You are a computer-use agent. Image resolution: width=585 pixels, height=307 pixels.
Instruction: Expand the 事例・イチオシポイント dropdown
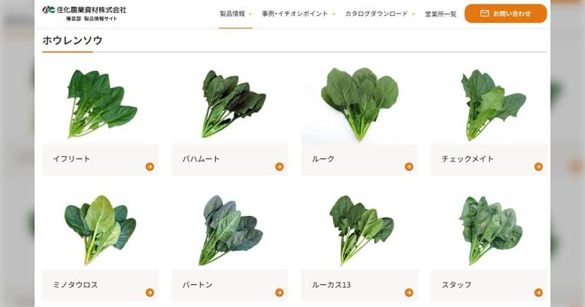(298, 14)
